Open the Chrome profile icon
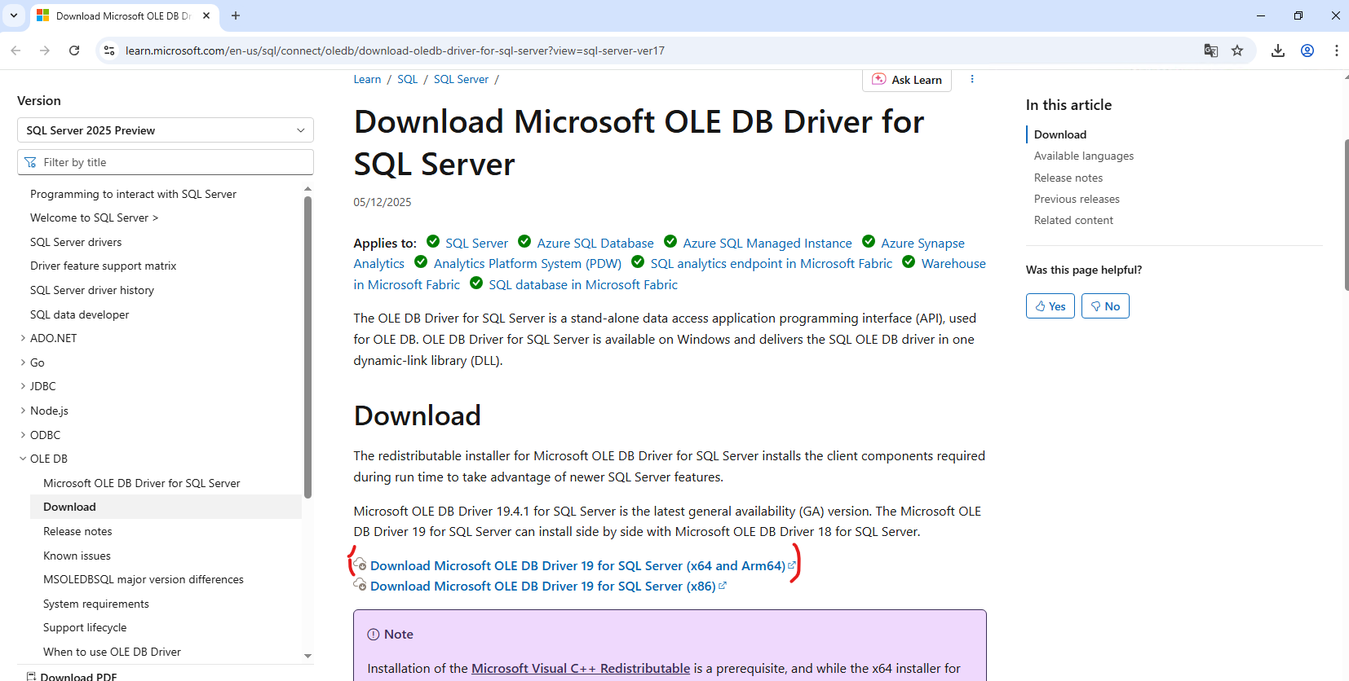Image resolution: width=1349 pixels, height=681 pixels. coord(1307,51)
